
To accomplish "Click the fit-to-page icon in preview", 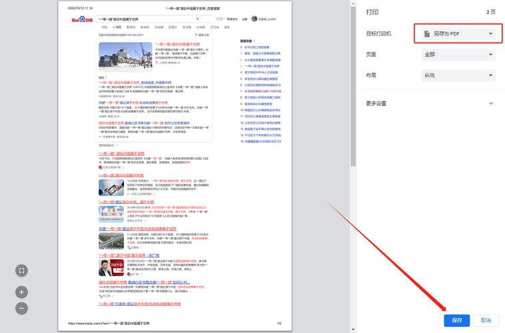I will point(21,270).
